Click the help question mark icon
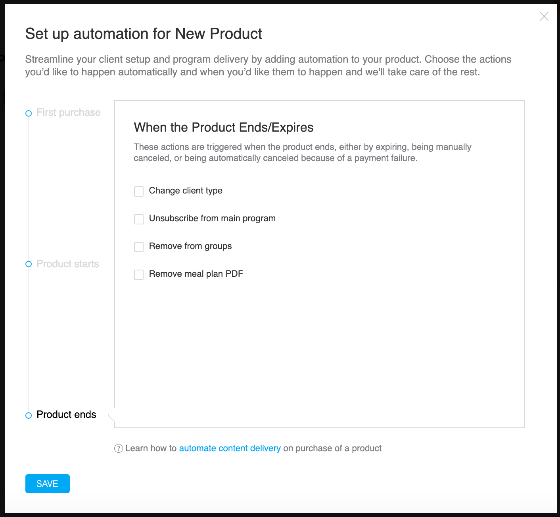 118,448
